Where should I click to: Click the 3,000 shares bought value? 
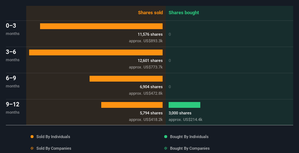pos(180,113)
